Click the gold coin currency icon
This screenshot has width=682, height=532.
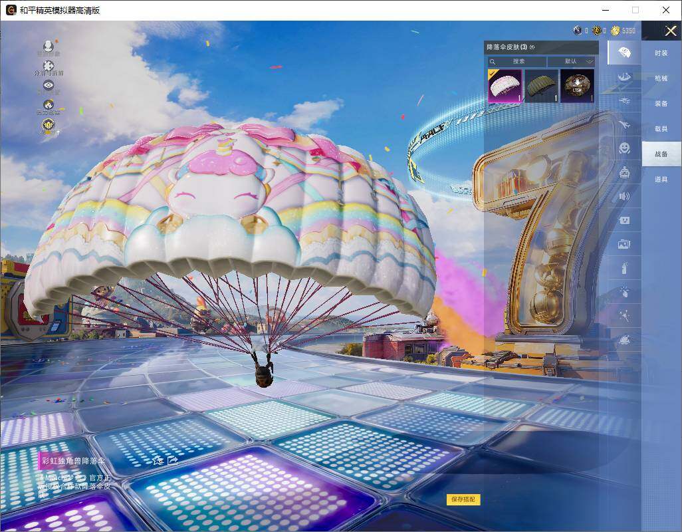point(615,31)
